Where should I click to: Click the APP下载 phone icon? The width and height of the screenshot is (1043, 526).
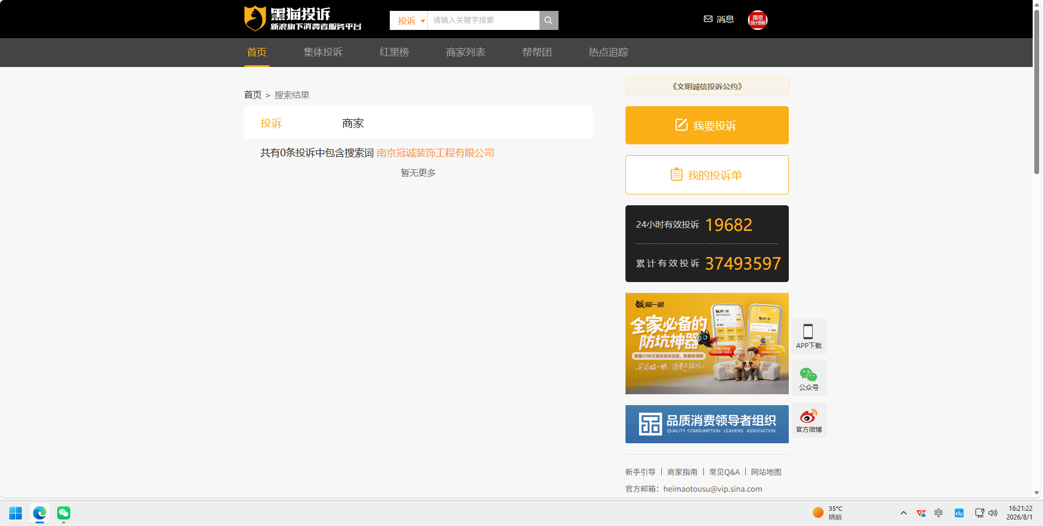point(808,332)
